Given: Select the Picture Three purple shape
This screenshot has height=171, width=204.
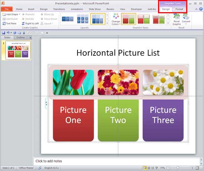Looking at the screenshot, I should pyautogui.click(x=163, y=120).
